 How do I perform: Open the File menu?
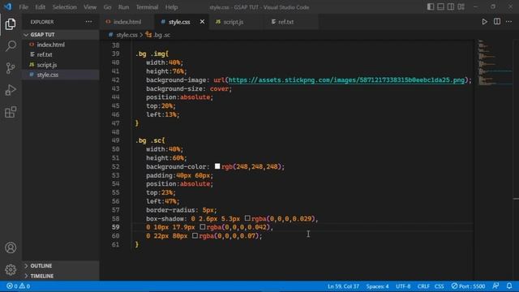(x=24, y=7)
